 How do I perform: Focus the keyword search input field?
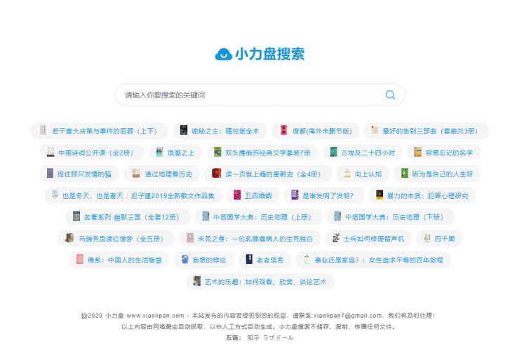click(x=260, y=95)
